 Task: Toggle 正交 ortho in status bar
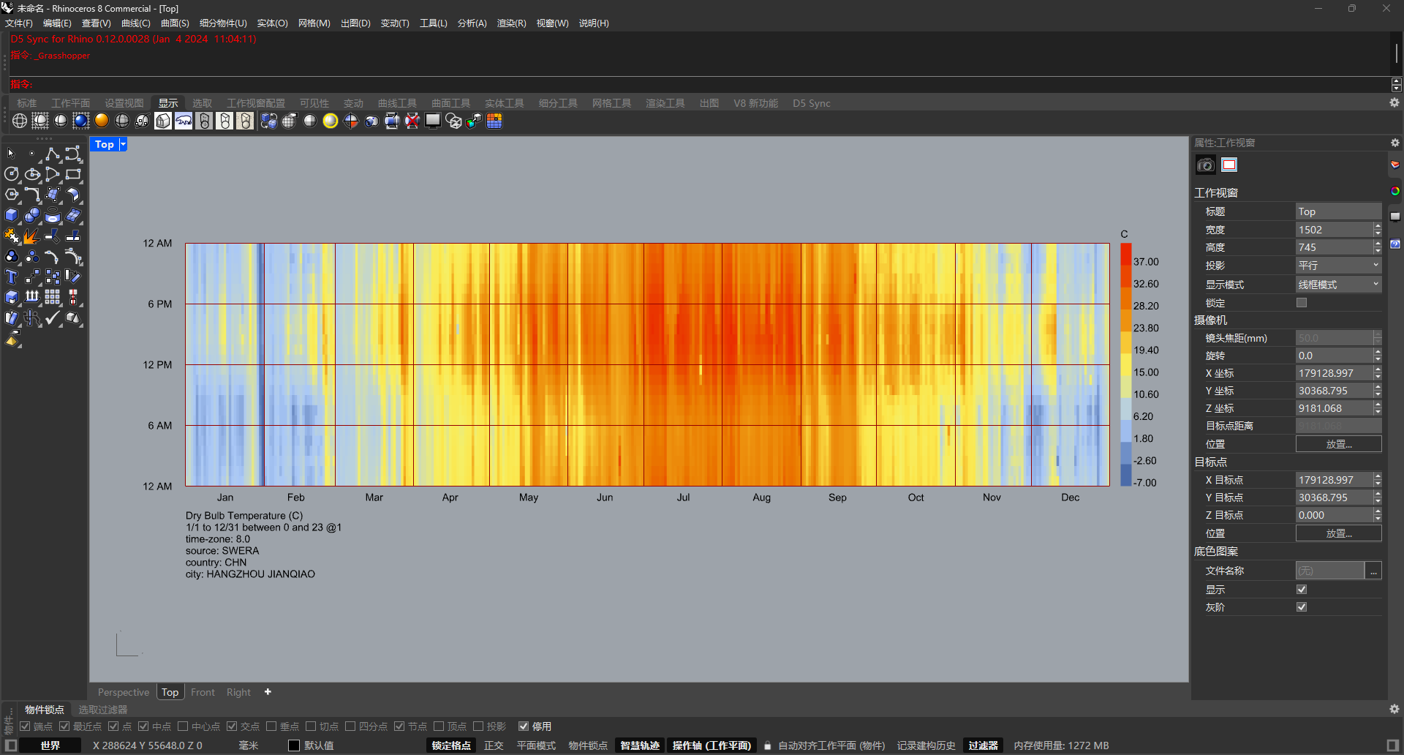point(494,745)
